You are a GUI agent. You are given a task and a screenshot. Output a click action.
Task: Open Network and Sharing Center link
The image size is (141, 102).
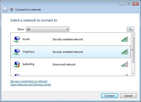[31, 84]
